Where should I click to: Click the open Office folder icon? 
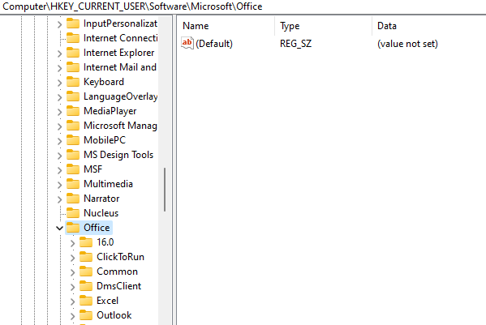(73, 228)
